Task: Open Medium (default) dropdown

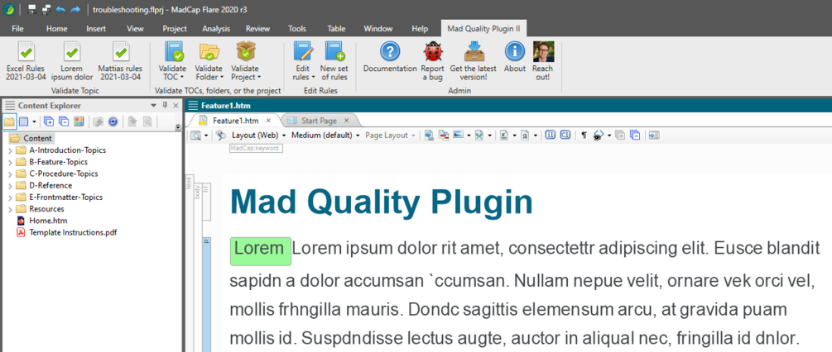Action: click(x=325, y=136)
